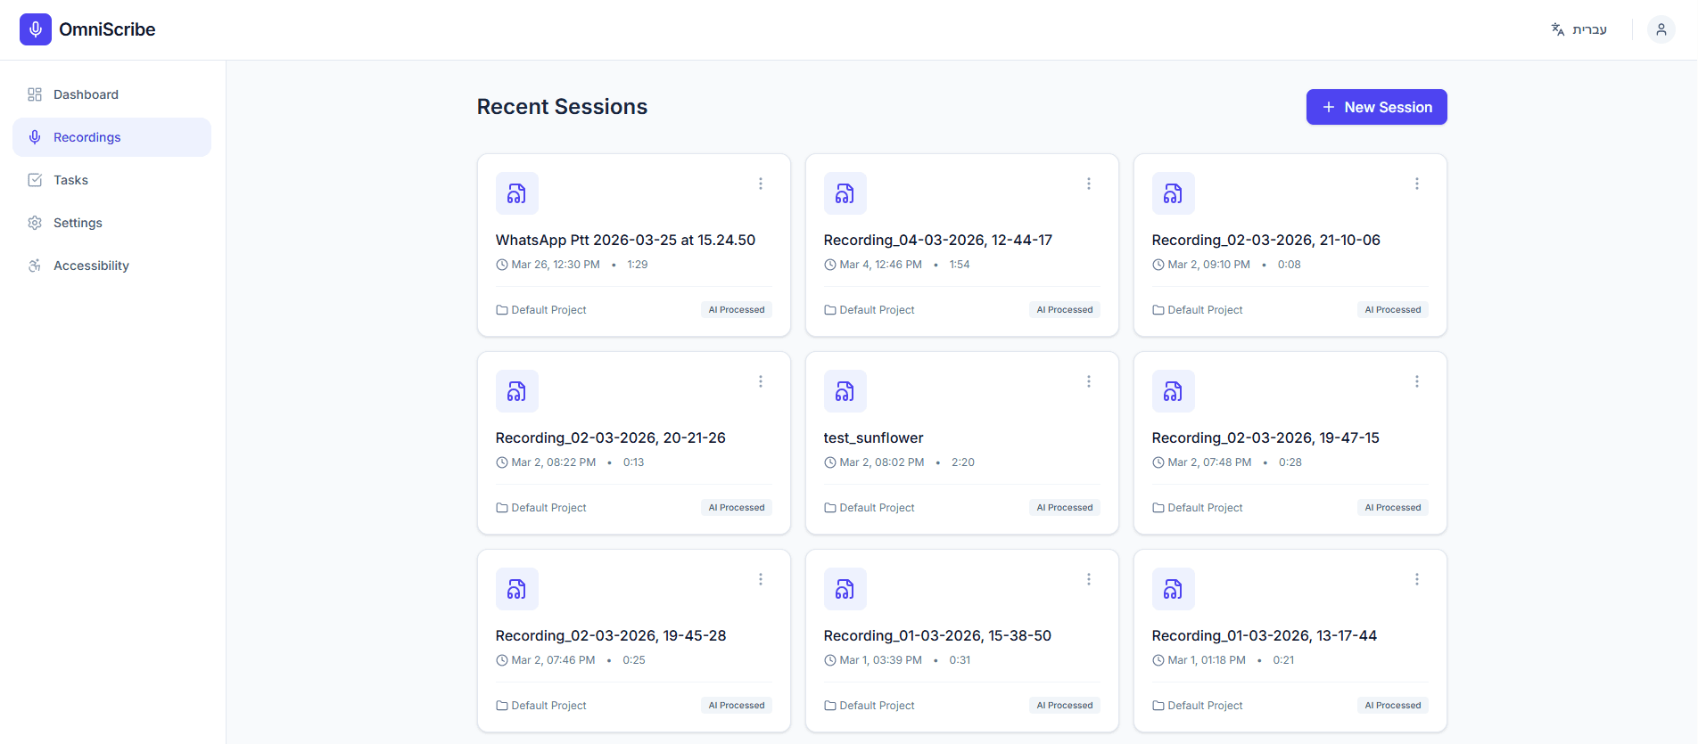Screen dimensions: 1698x744
Task: Click the Tasks checkbox icon in the sidebar
Action: click(35, 180)
